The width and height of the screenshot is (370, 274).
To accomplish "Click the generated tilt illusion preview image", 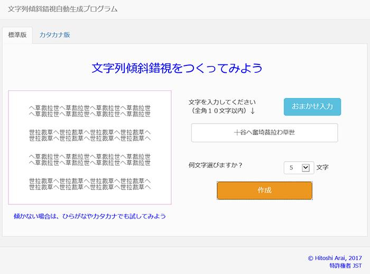I will click(x=90, y=147).
